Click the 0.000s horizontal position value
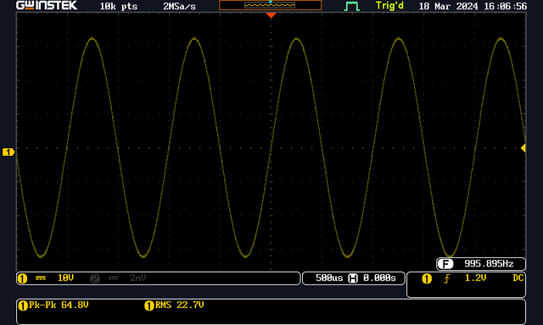 click(x=379, y=278)
